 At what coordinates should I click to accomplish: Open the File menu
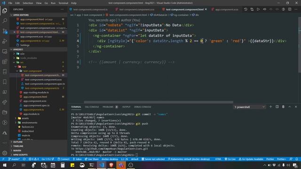coord(10,3)
